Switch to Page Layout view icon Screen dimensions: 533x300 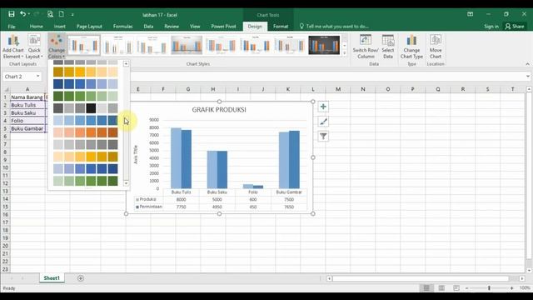point(441,288)
